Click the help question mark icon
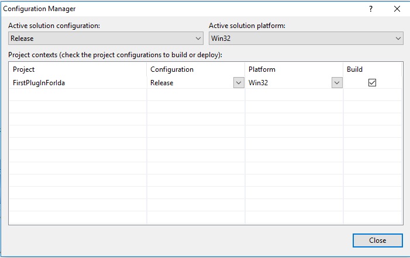Viewport: 410px width, 258px height. pos(371,9)
